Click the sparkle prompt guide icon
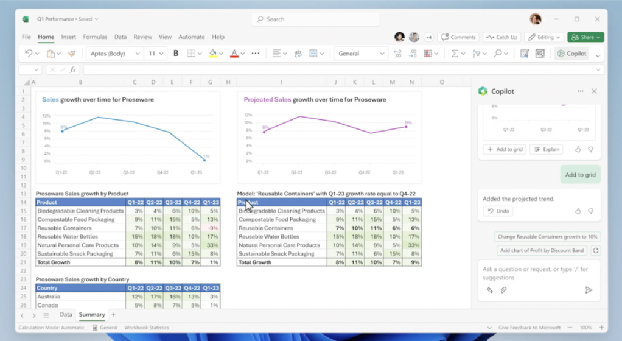Screen dimensions: 622x341 click(489, 290)
